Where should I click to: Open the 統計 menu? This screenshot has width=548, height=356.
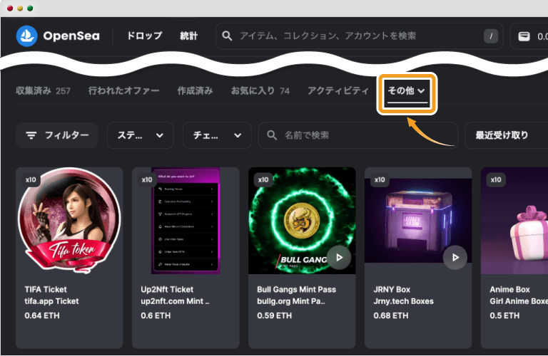188,36
